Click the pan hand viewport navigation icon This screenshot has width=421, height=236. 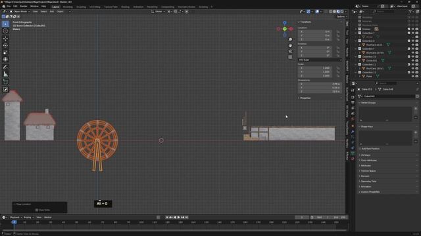pos(290,45)
